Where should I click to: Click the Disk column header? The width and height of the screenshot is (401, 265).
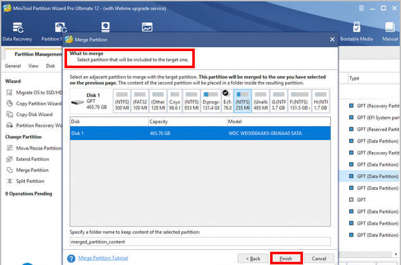[x=109, y=121]
